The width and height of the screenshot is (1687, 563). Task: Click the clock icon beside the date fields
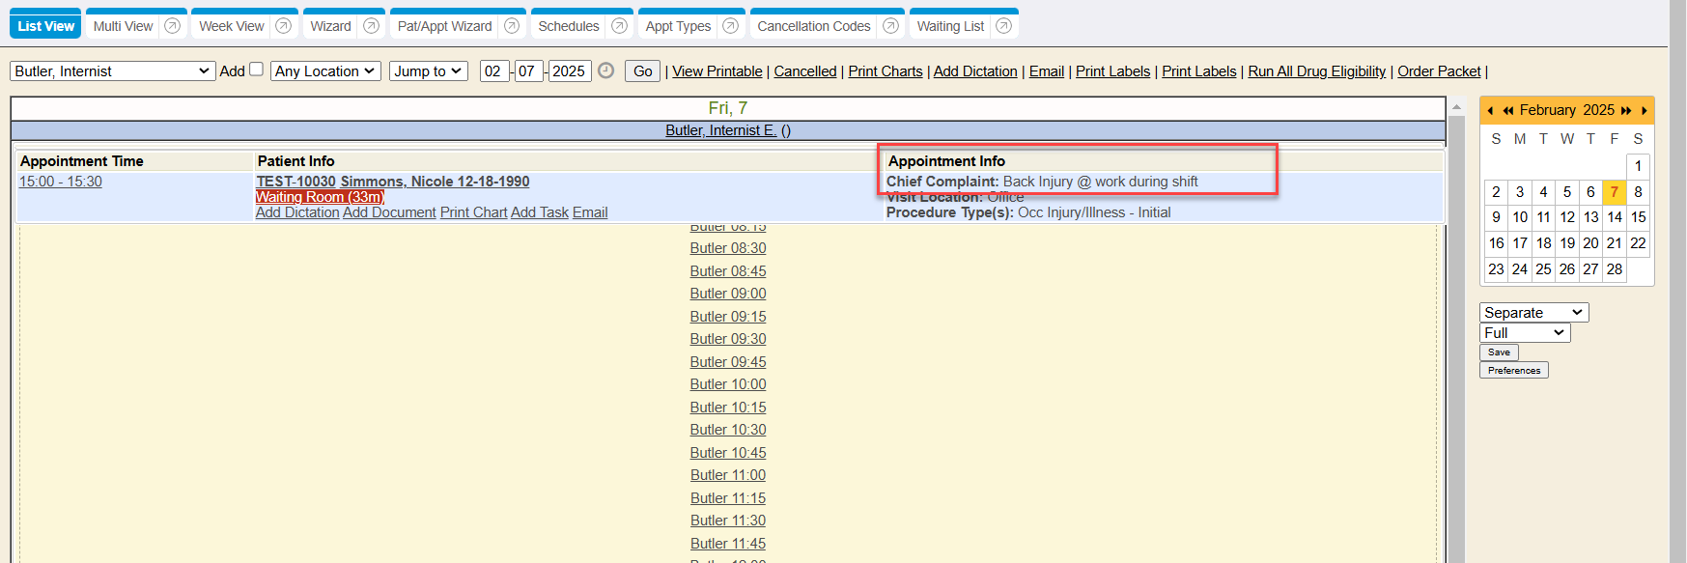605,70
